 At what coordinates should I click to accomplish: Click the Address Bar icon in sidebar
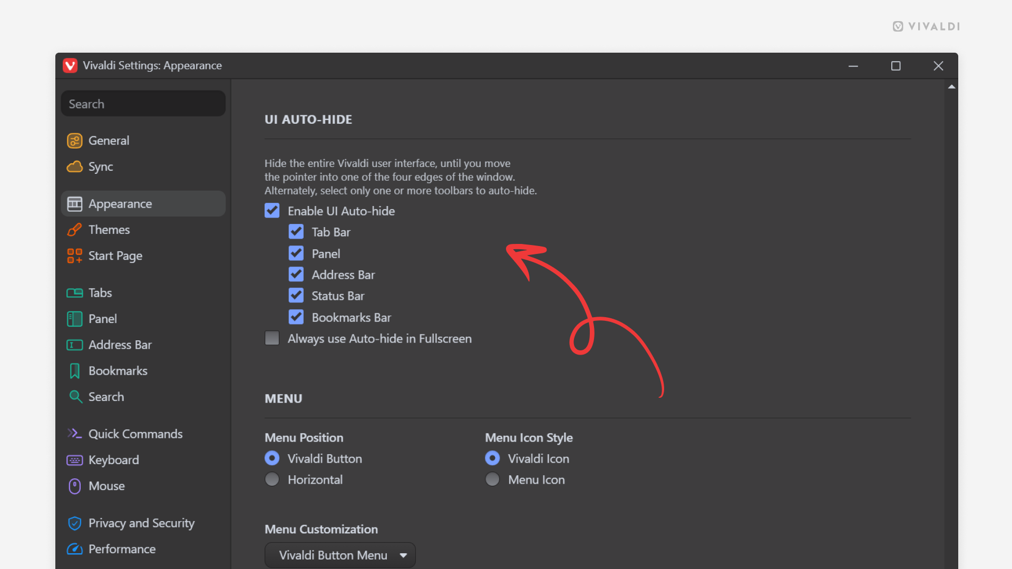[74, 345]
